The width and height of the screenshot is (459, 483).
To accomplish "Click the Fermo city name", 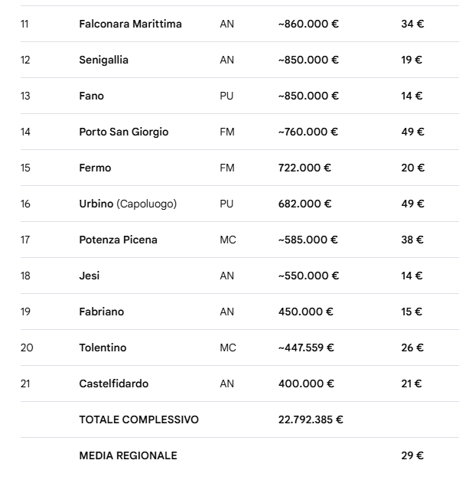I will (95, 168).
